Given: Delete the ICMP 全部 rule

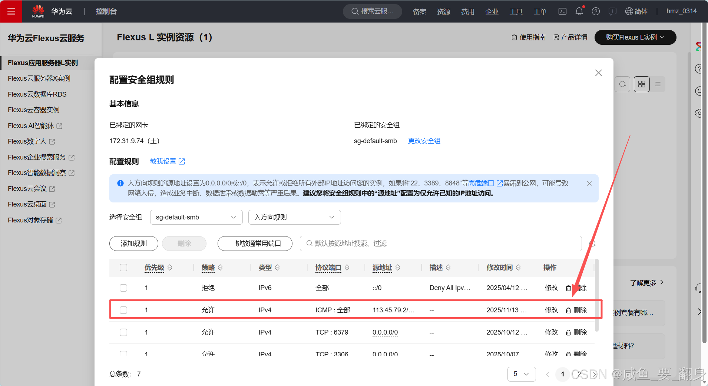Looking at the screenshot, I should point(576,310).
